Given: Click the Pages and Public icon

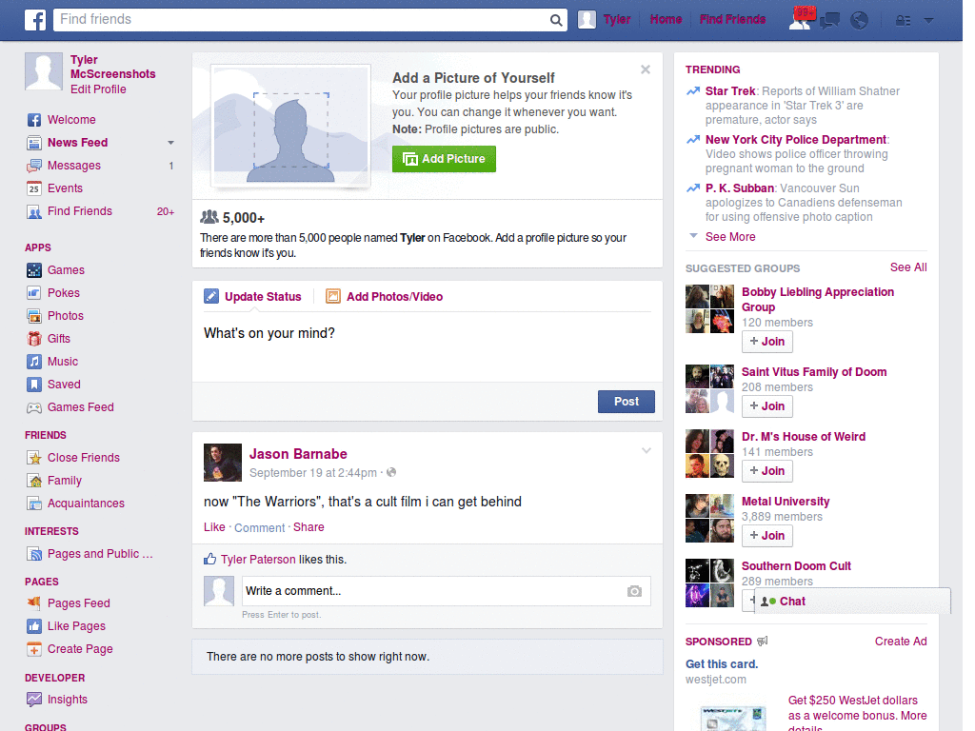Looking at the screenshot, I should tap(34, 554).
